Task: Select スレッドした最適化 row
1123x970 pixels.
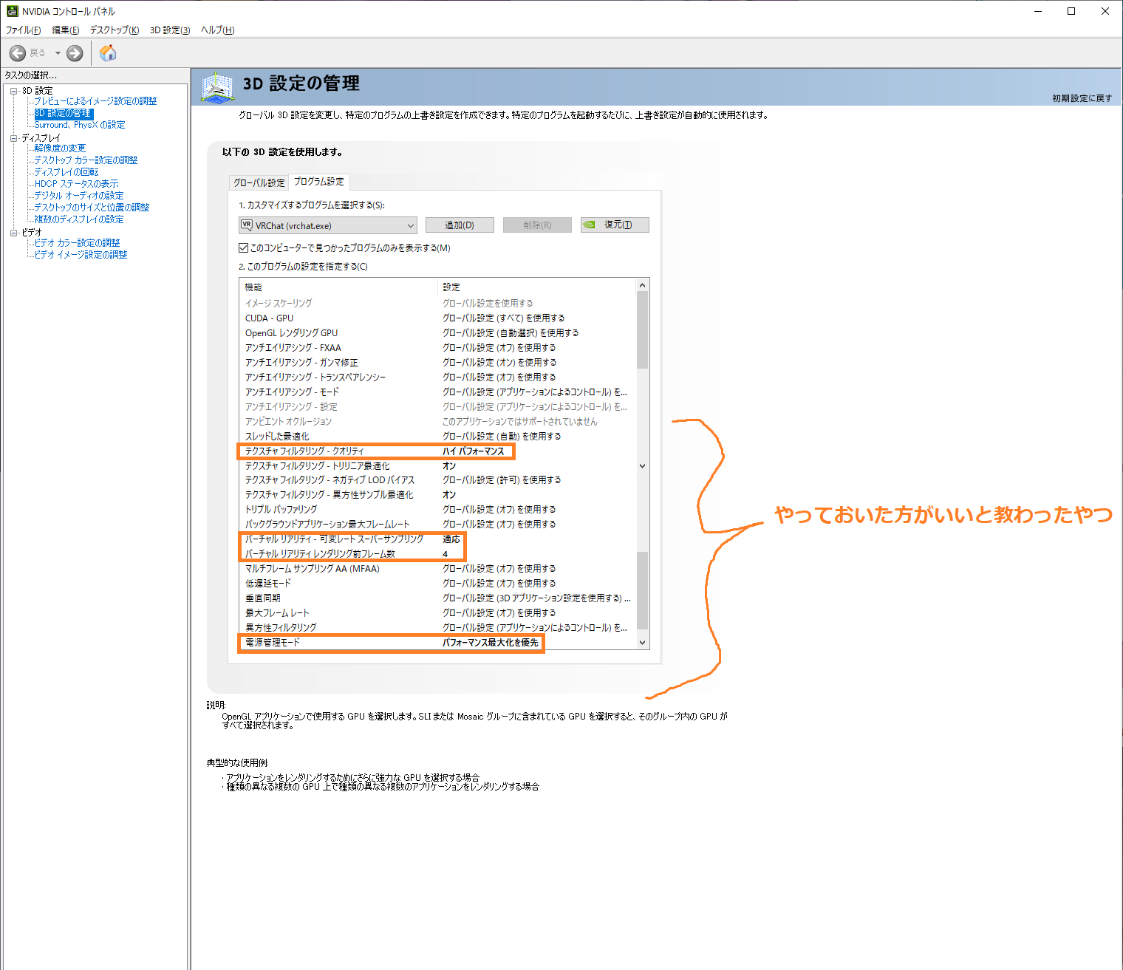Action: point(437,437)
